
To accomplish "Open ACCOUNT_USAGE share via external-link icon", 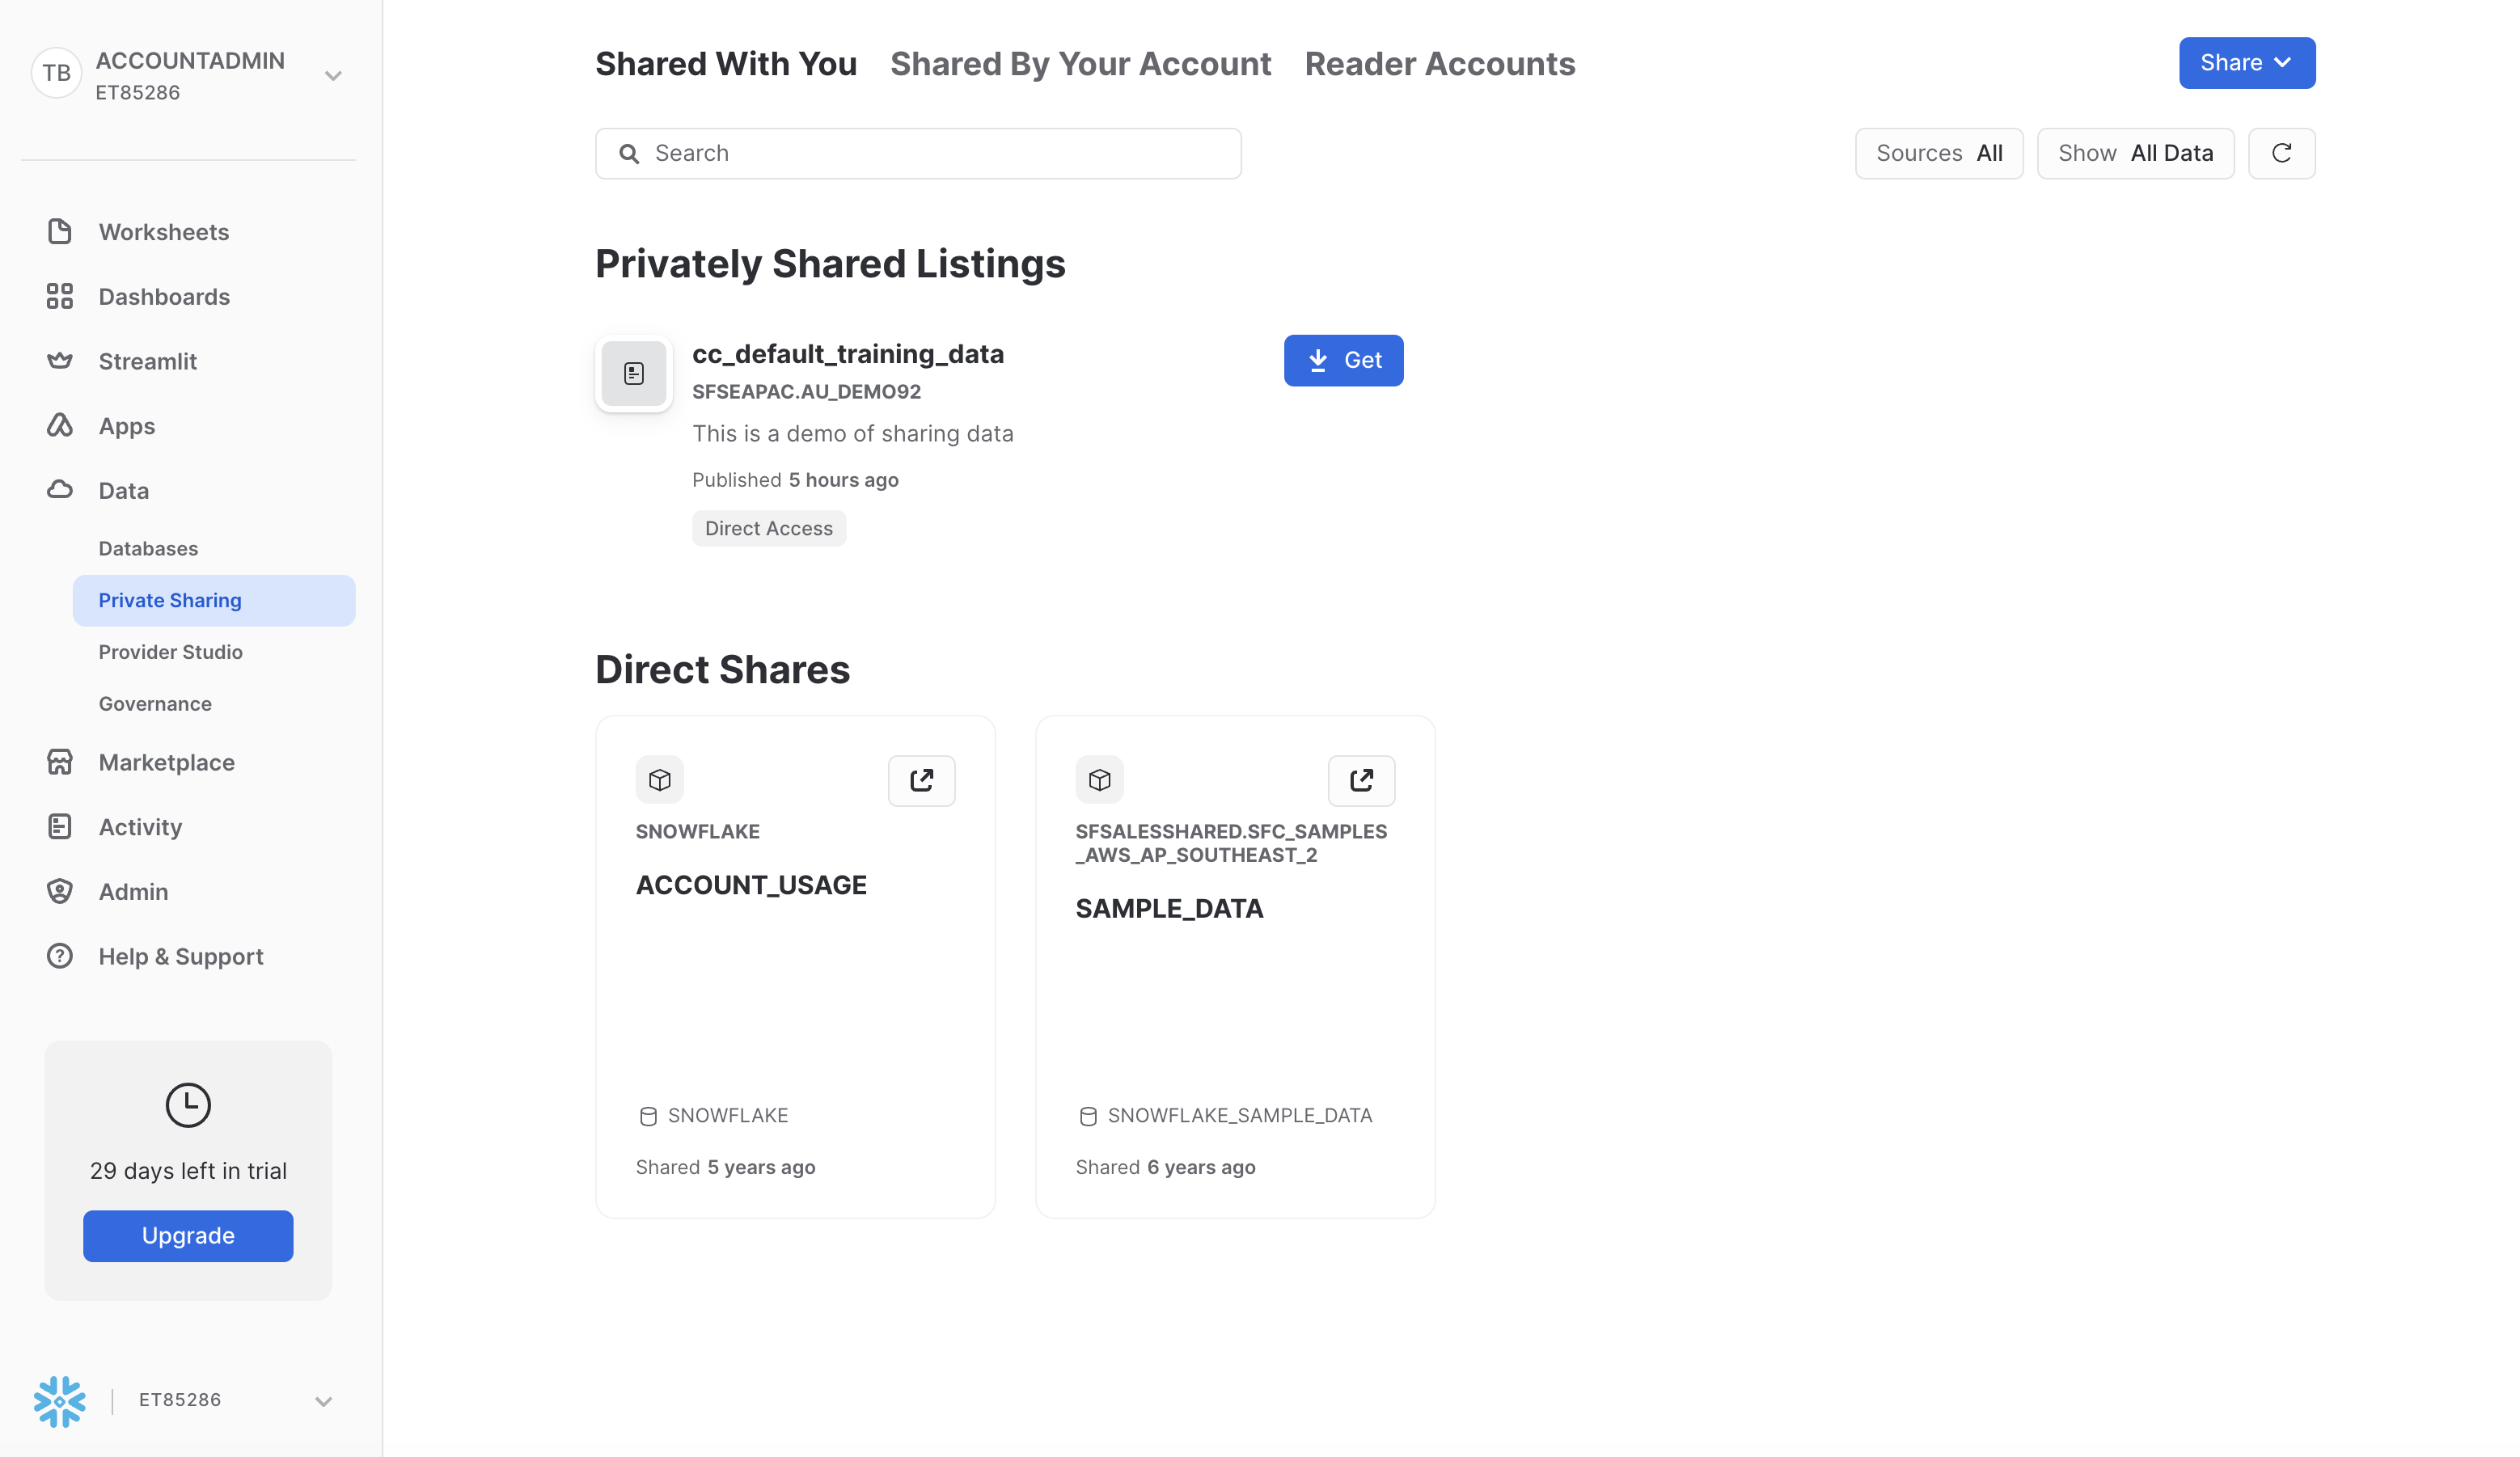I will 921,780.
